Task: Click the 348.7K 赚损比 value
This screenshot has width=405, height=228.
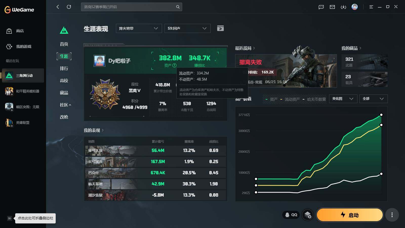Action: 200,58
